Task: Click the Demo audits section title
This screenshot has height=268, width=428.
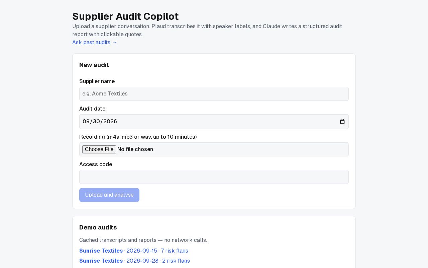Action: click(98, 227)
